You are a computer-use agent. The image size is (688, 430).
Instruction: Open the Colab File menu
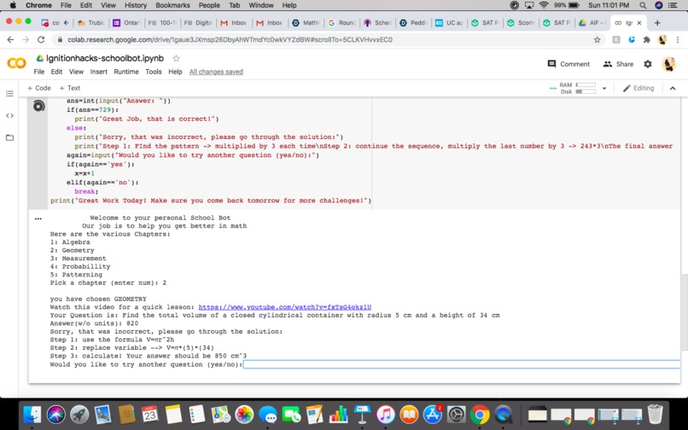point(39,72)
